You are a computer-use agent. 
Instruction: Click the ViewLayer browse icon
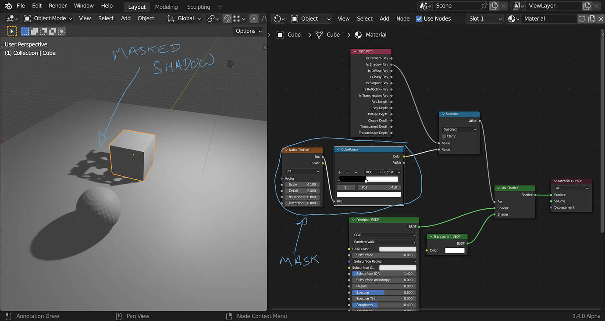click(x=518, y=6)
